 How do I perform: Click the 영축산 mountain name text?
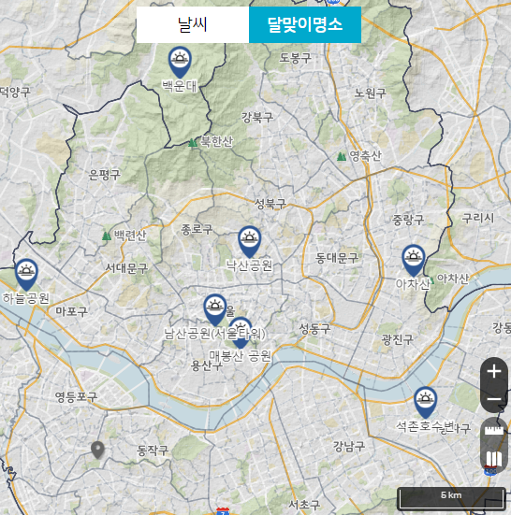[x=365, y=156]
